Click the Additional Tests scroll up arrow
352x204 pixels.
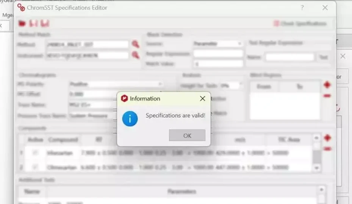tap(321, 190)
